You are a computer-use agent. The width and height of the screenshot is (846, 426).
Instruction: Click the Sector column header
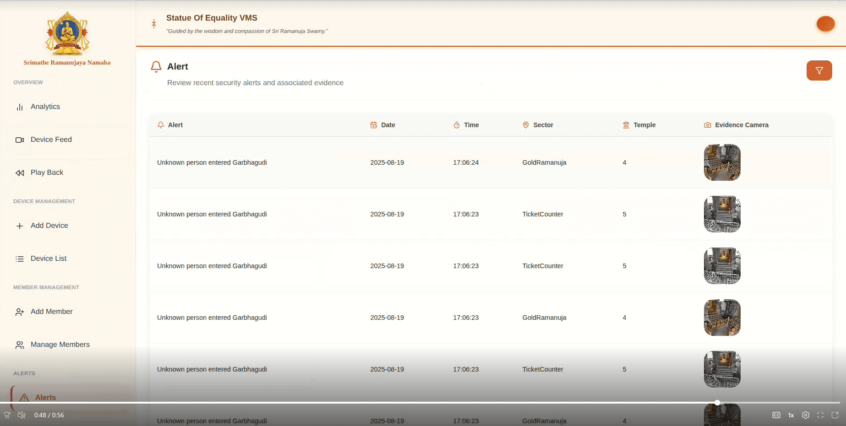pos(543,125)
